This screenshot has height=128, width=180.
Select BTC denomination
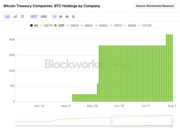[x=34, y=16]
